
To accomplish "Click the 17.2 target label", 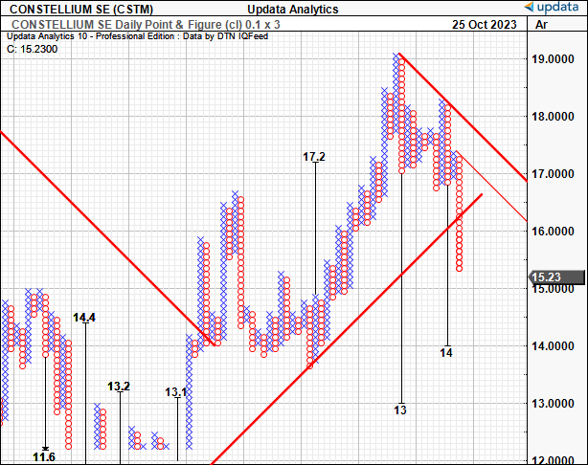I will click(314, 157).
